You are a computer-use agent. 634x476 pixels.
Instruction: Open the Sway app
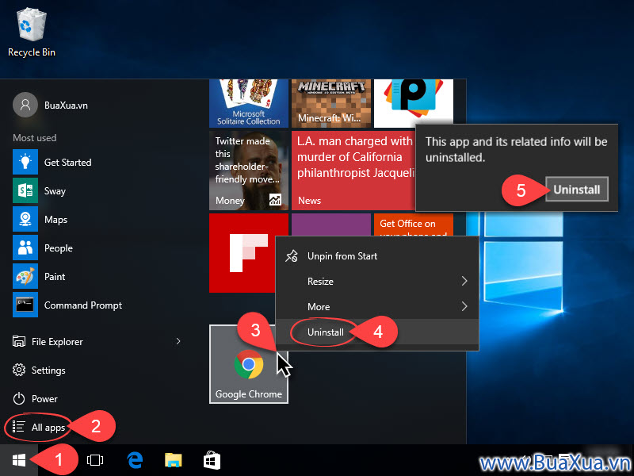pos(55,190)
